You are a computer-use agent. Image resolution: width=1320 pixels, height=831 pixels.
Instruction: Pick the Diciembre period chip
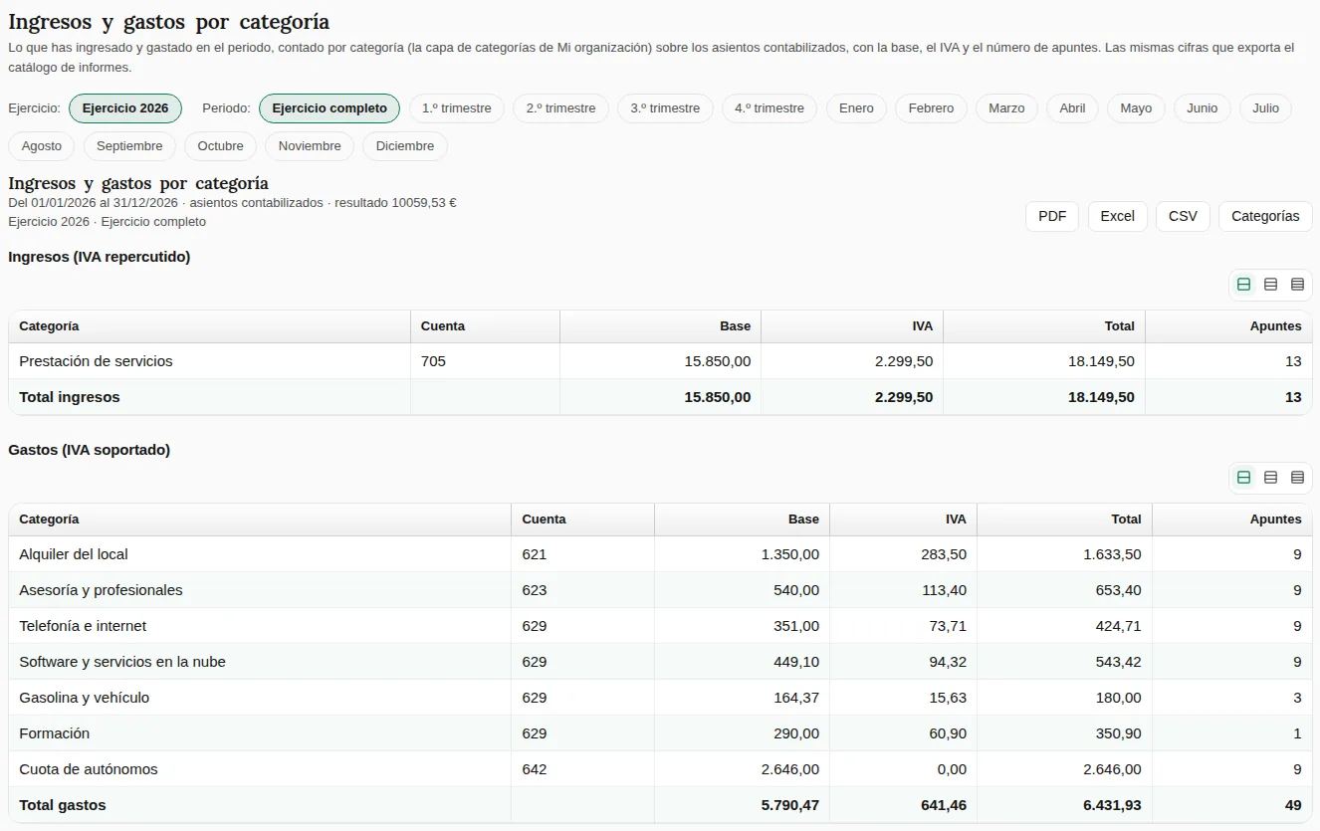coord(405,146)
